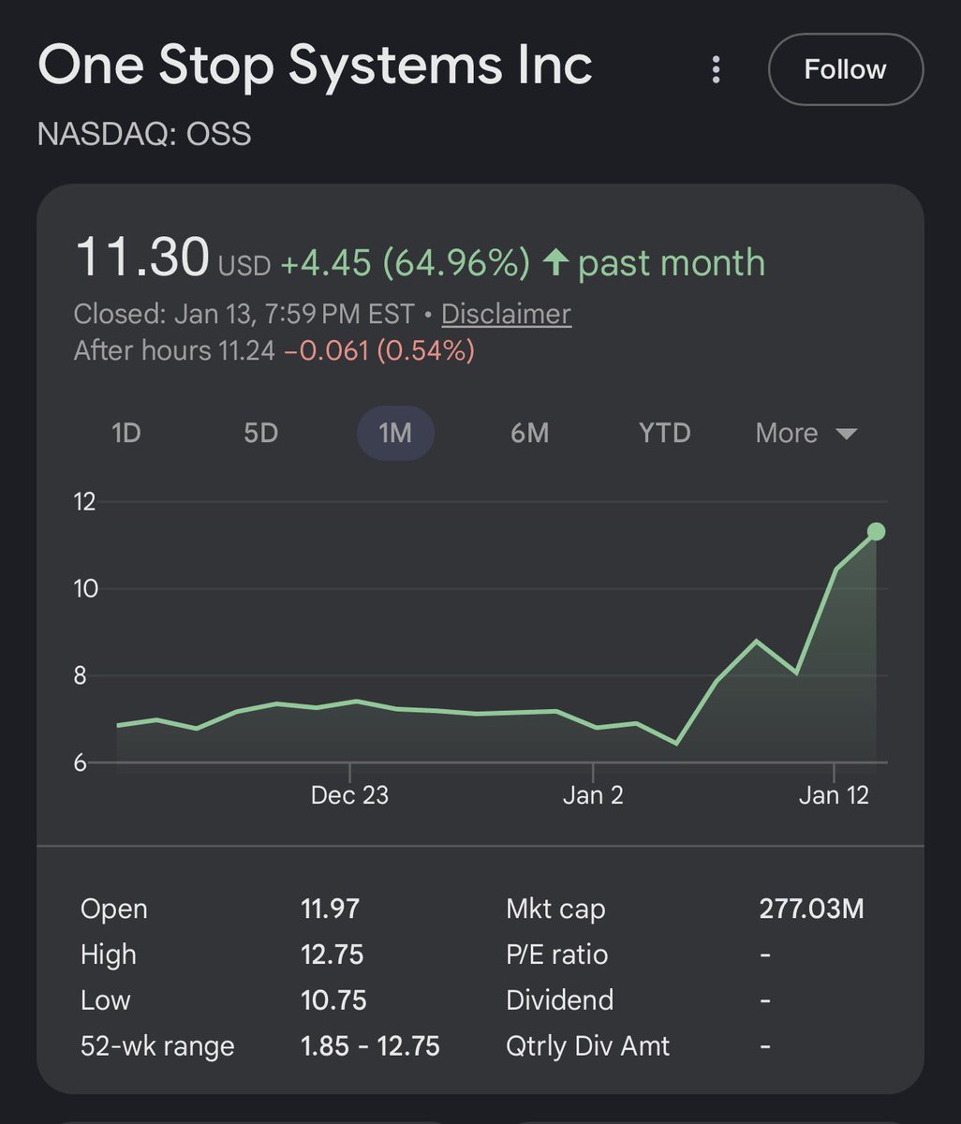The image size is (961, 1124).
Task: Follow One Stop Systems Inc
Action: point(845,69)
